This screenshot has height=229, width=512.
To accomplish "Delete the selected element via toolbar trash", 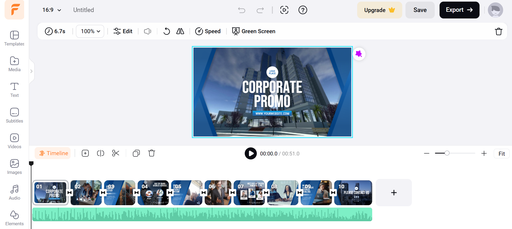I will [x=499, y=31].
